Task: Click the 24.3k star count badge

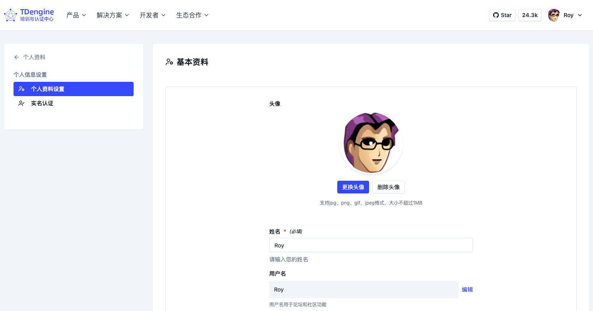Action: (x=530, y=15)
